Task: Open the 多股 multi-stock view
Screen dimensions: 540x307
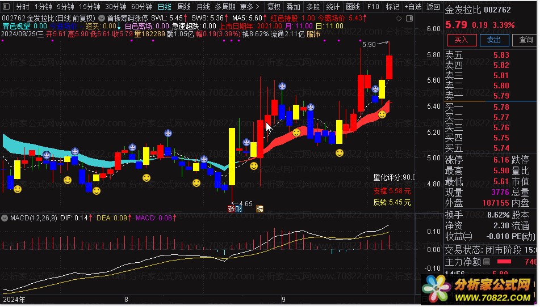Action: [313, 7]
